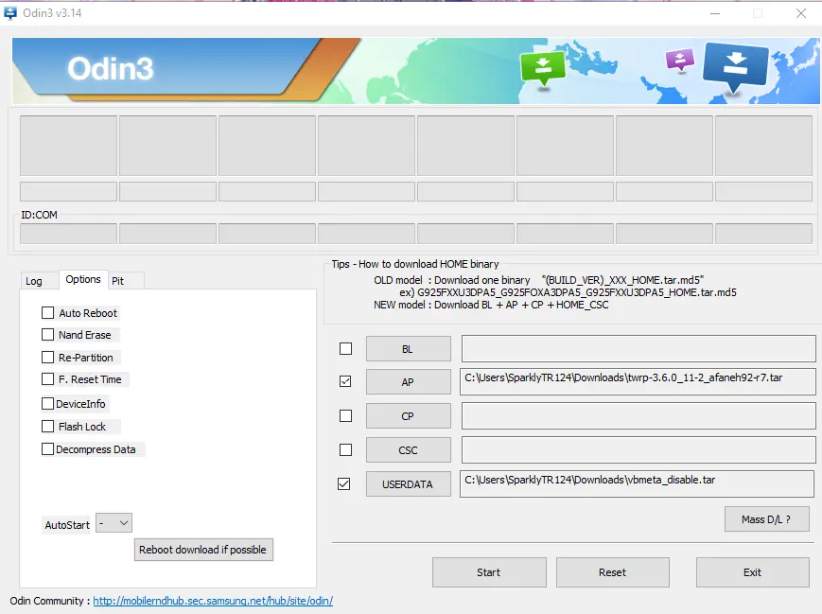Close the Odin3 window
The image size is (822, 614).
[800, 13]
